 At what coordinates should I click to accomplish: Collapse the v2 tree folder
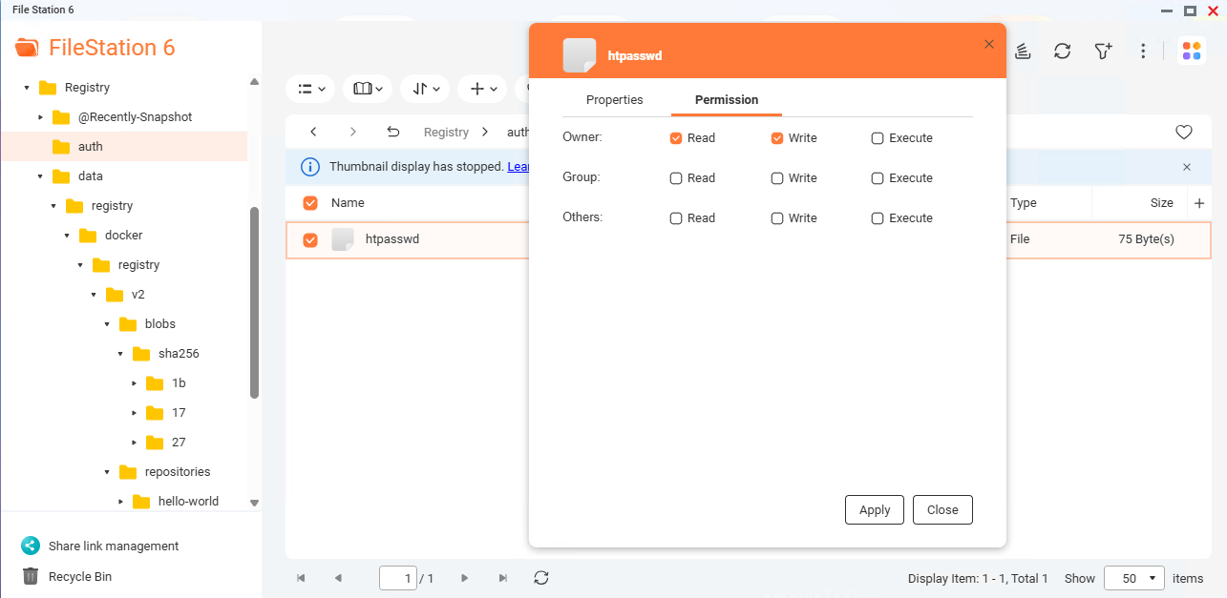(x=94, y=295)
